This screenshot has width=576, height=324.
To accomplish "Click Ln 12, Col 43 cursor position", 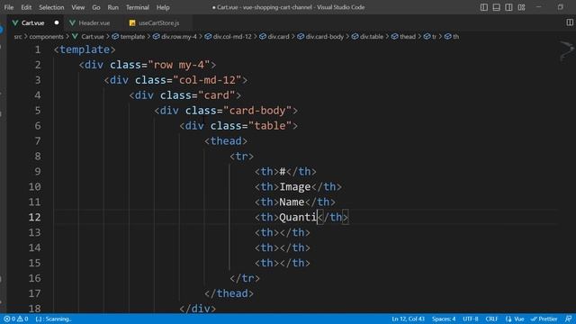I will click(408, 319).
